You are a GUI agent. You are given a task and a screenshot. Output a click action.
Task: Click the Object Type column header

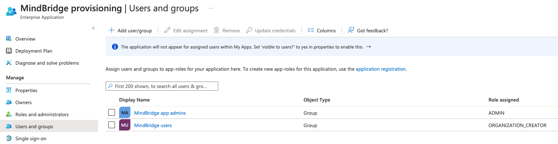317,100
